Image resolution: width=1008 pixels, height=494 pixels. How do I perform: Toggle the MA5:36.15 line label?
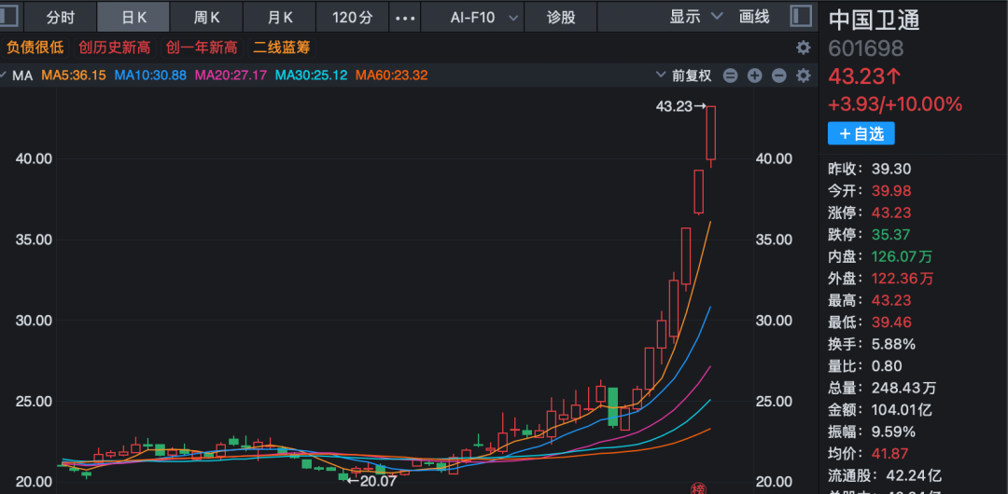tap(74, 75)
